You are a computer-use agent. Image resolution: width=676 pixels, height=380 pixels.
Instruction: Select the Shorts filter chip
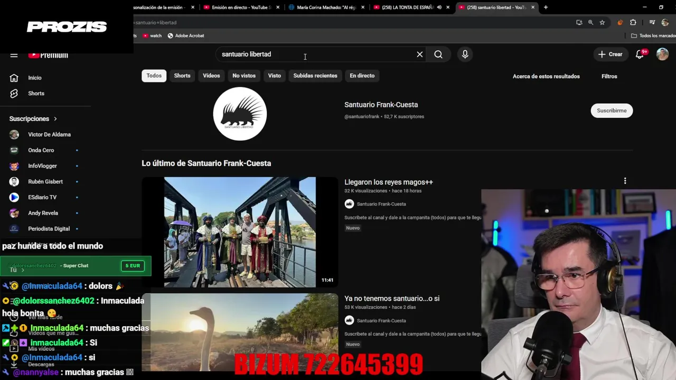pos(182,76)
